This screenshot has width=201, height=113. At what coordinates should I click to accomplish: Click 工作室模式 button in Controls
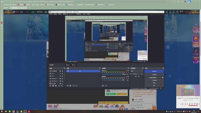pos(154,80)
